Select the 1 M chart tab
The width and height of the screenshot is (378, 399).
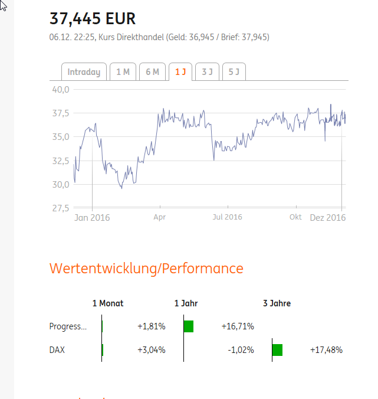tap(123, 72)
